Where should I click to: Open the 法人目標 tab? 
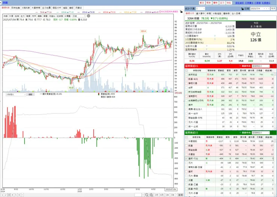point(236,13)
